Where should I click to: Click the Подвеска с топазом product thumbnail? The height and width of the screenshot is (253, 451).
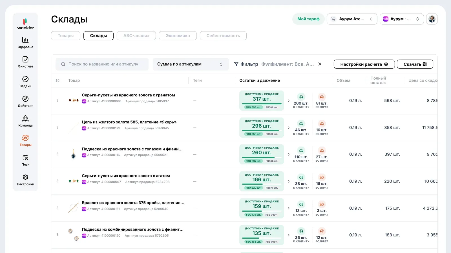point(73,154)
